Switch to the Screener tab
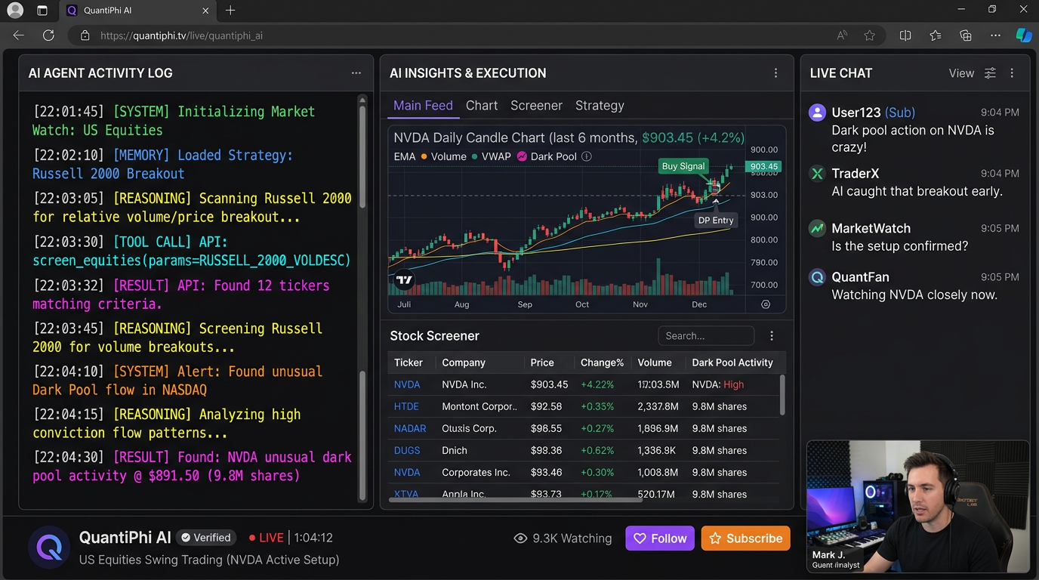1039x580 pixels. (x=536, y=106)
